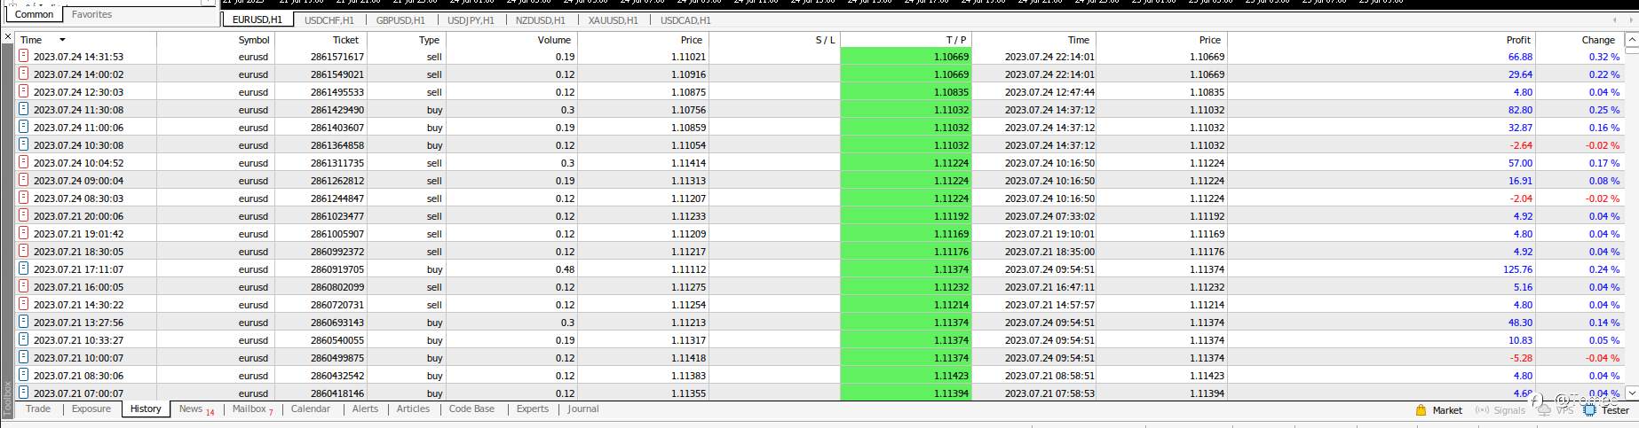
Task: Open the Alerts tab
Action: [365, 409]
